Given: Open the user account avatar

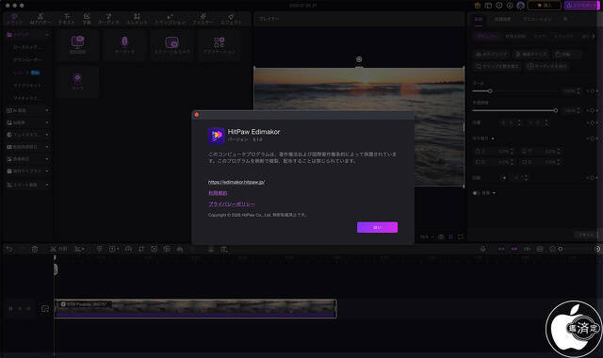Looking at the screenshot, I should [521, 6].
